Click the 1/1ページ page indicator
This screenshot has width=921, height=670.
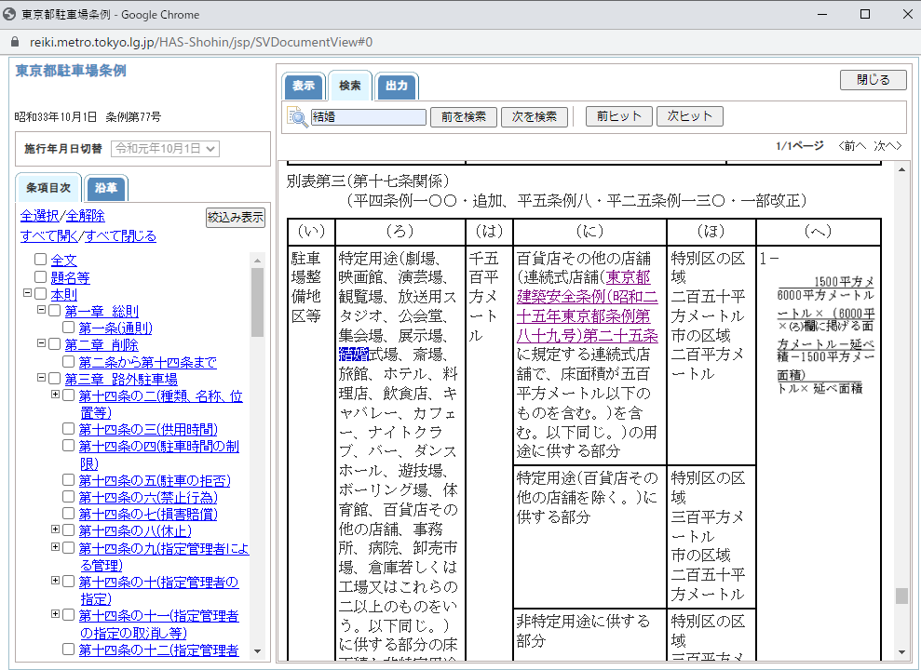click(x=799, y=146)
